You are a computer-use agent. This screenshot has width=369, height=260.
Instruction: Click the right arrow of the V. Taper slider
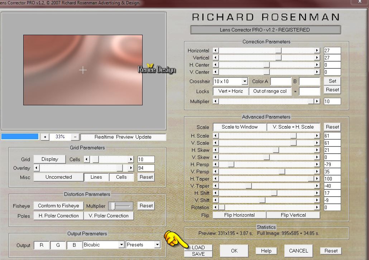[x=317, y=186]
